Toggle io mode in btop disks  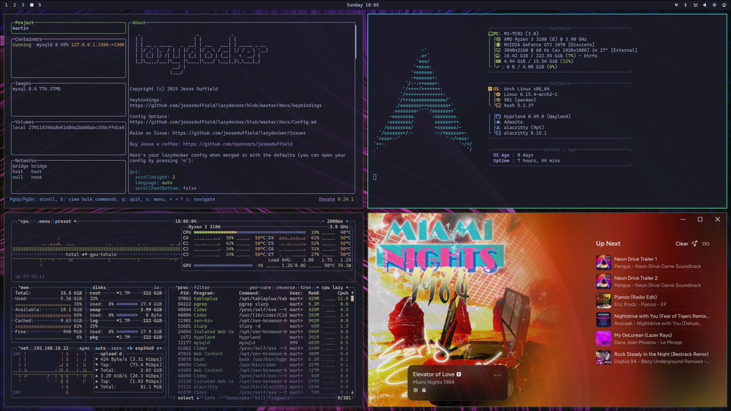click(157, 287)
